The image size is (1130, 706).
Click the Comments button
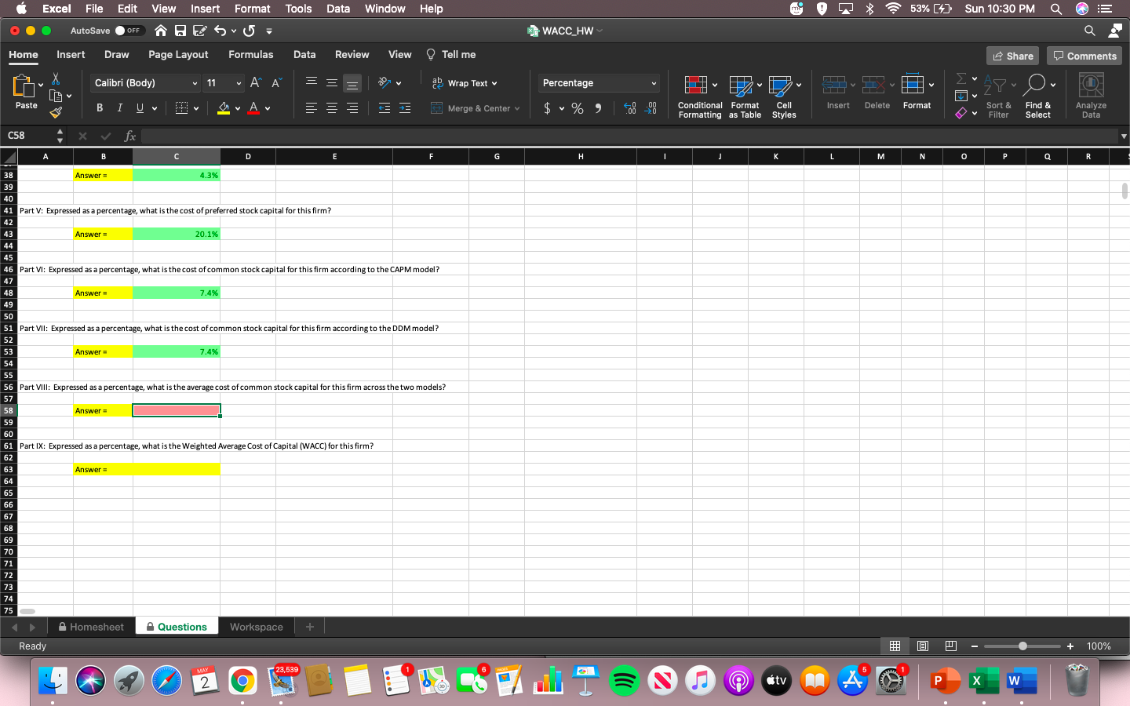(1084, 55)
